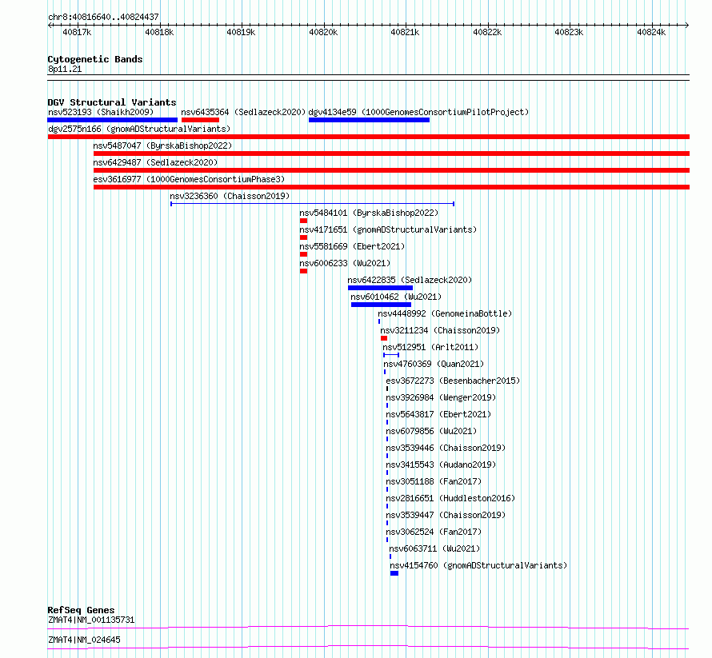Click nsv4448992 (GenomeinaBottle) label
This screenshot has width=712, height=658.
pos(445,313)
